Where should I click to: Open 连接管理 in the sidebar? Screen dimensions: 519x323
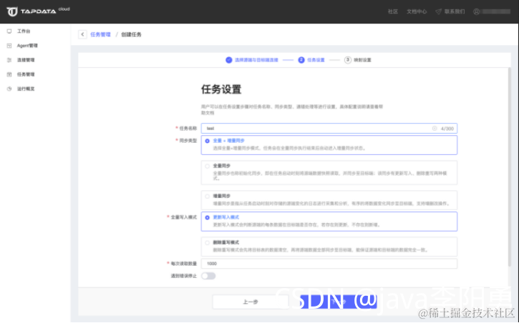tap(26, 60)
